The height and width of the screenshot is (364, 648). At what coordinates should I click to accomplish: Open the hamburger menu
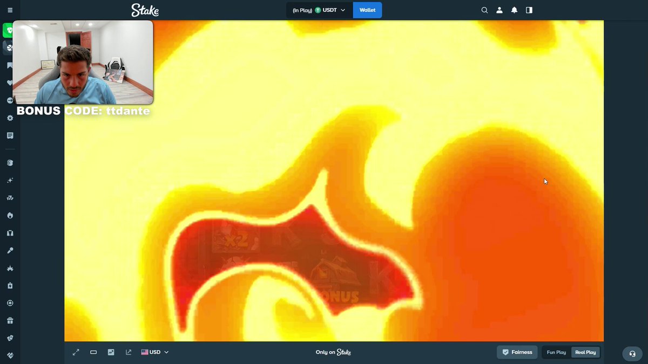(x=10, y=10)
